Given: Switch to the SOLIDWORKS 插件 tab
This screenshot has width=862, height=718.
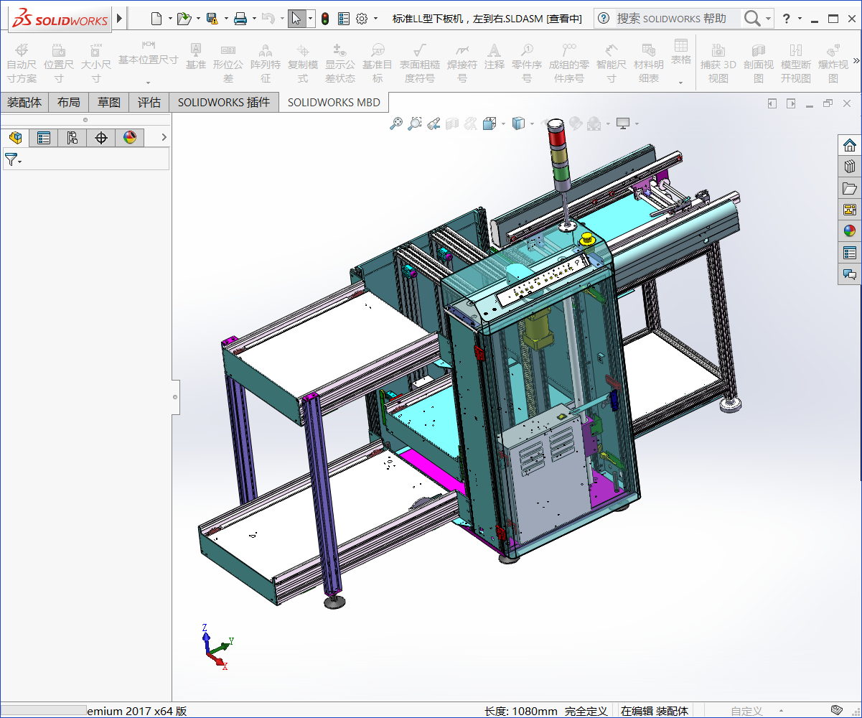Looking at the screenshot, I should pyautogui.click(x=224, y=102).
